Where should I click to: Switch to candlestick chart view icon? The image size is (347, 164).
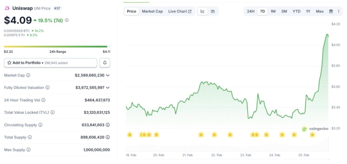[213, 11]
